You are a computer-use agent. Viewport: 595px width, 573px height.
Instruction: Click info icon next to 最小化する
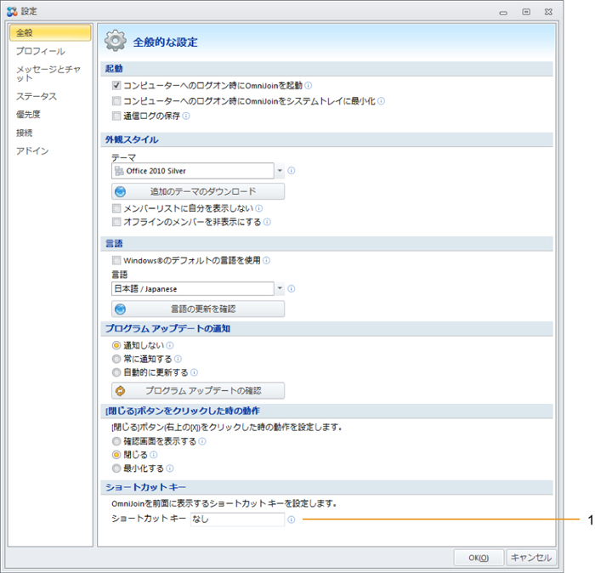coord(170,468)
